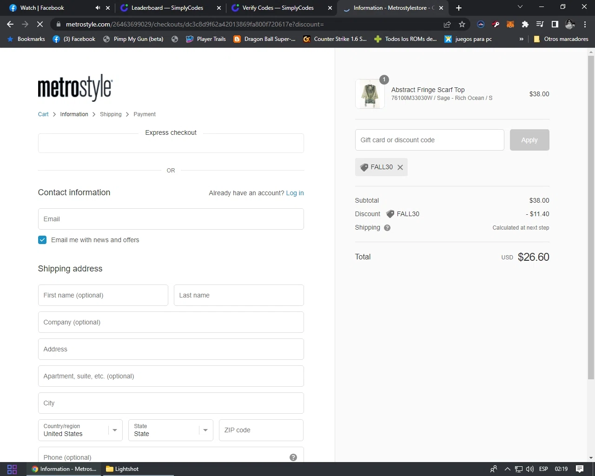Uncheck Email me with news and offers

(42, 240)
